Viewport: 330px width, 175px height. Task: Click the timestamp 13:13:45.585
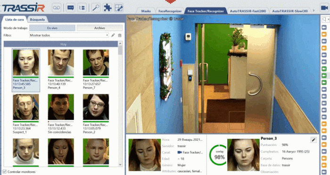pyautogui.click(x=22, y=84)
